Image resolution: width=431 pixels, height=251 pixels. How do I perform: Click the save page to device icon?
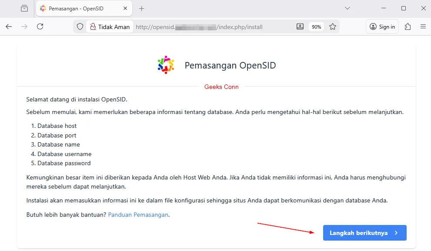coord(300,26)
